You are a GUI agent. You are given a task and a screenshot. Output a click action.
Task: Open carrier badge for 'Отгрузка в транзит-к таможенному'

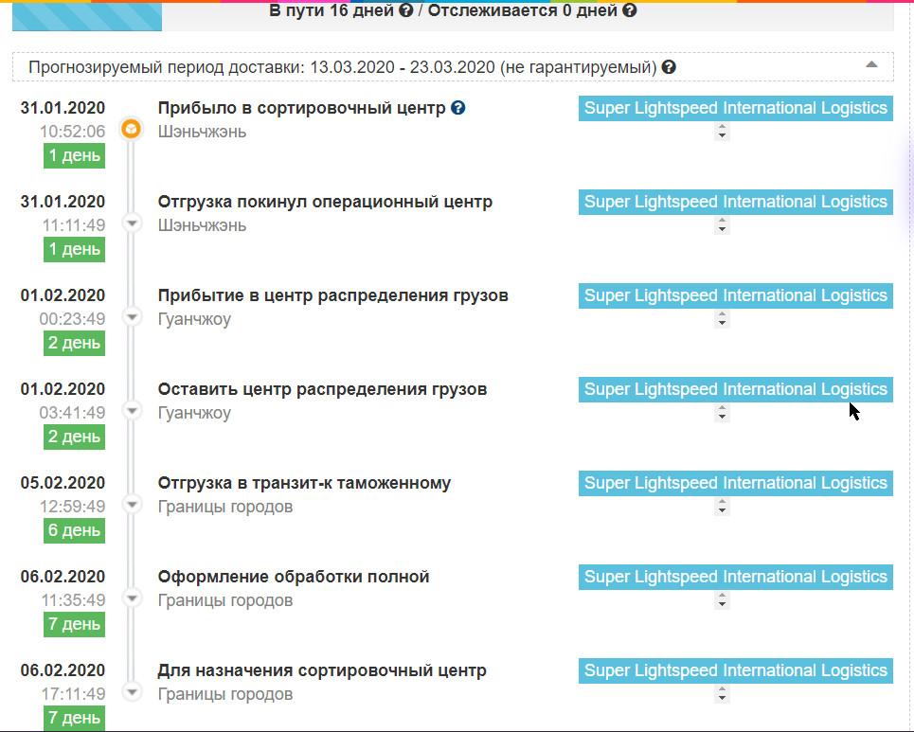(736, 484)
